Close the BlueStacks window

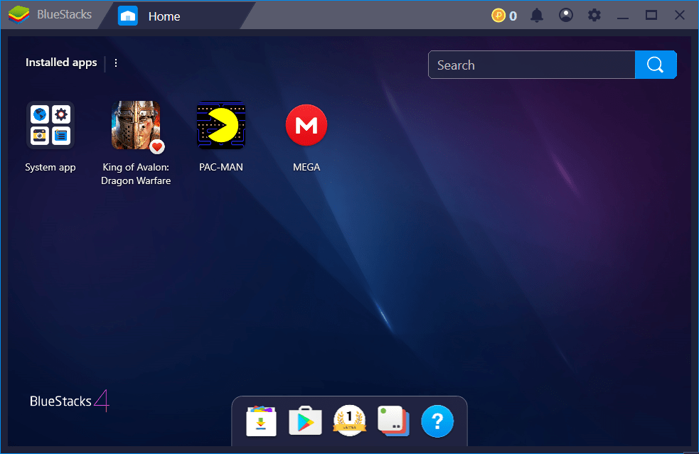680,15
